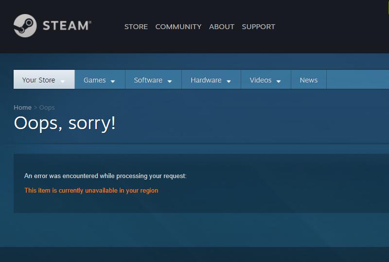Viewport: 389px width, 262px height.
Task: Click the STEAM wordmark text
Action: pos(67,26)
